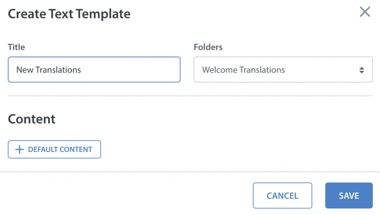This screenshot has height=215, width=380.
Task: Click the Folders combo box to change selection
Action: coord(283,70)
